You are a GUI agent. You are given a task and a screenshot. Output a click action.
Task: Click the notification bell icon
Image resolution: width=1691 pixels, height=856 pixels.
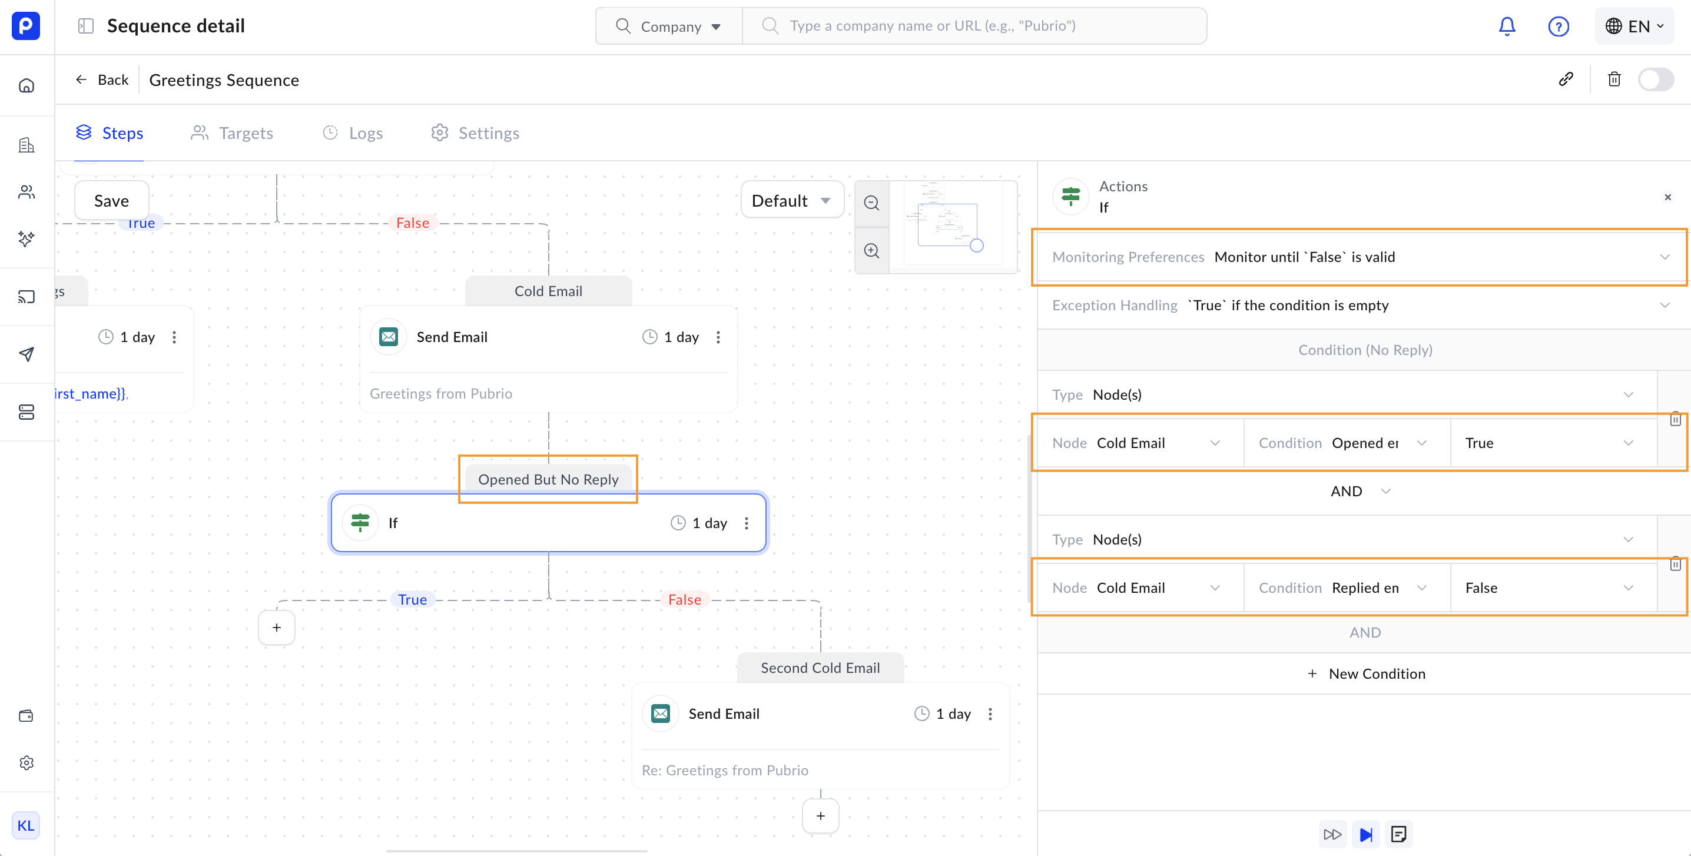click(1507, 26)
